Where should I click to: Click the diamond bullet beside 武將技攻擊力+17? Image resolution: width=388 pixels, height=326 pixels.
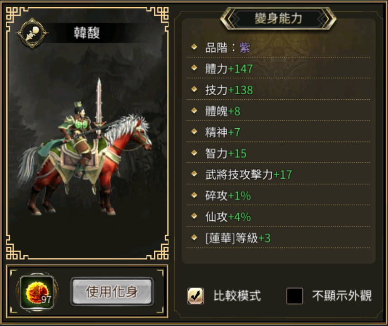(194, 174)
